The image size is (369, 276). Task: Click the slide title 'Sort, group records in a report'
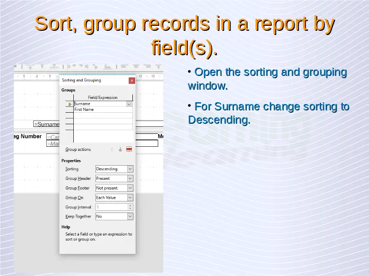click(x=184, y=35)
